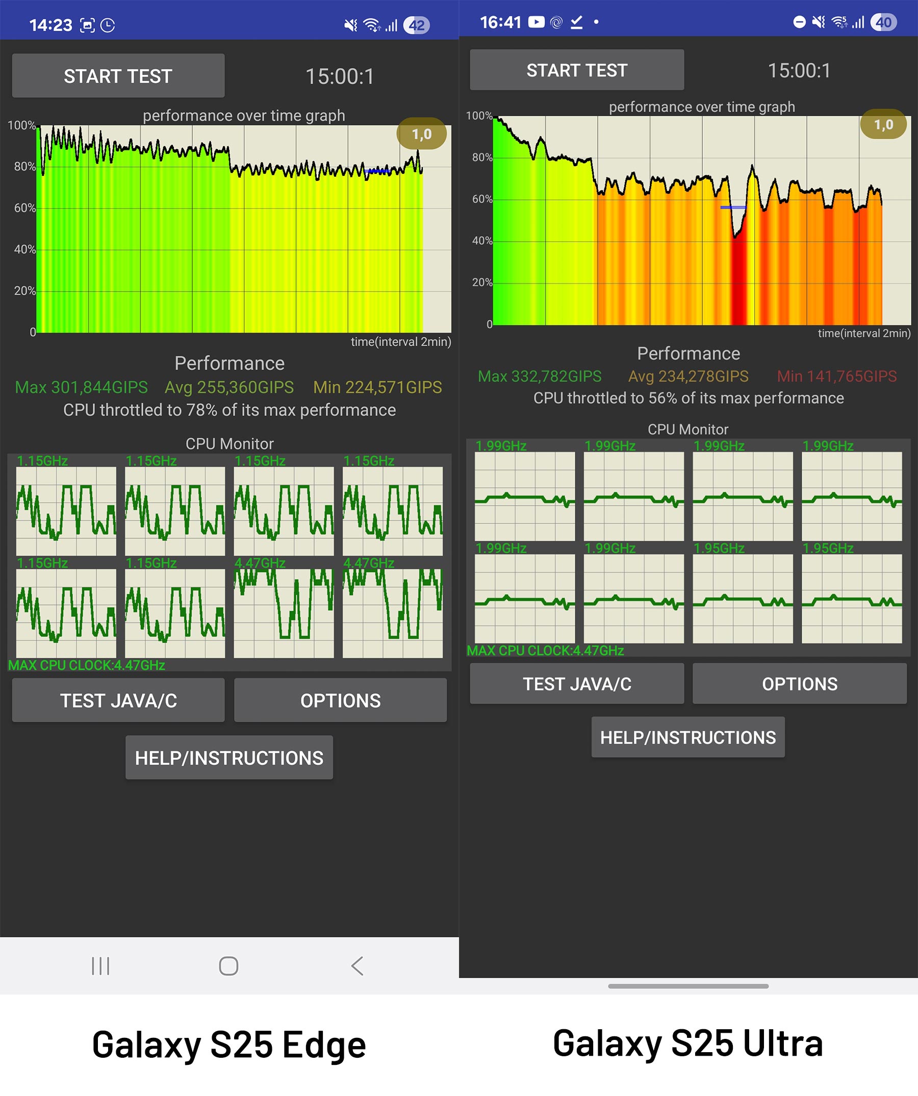Tap last 1.95GHz core graph on S25 Ultra
The image size is (918, 1096).
click(x=852, y=598)
